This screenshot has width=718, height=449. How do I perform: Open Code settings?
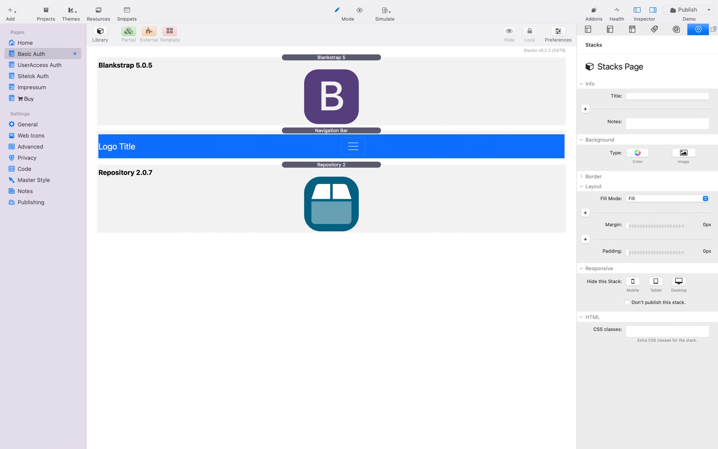43,169
